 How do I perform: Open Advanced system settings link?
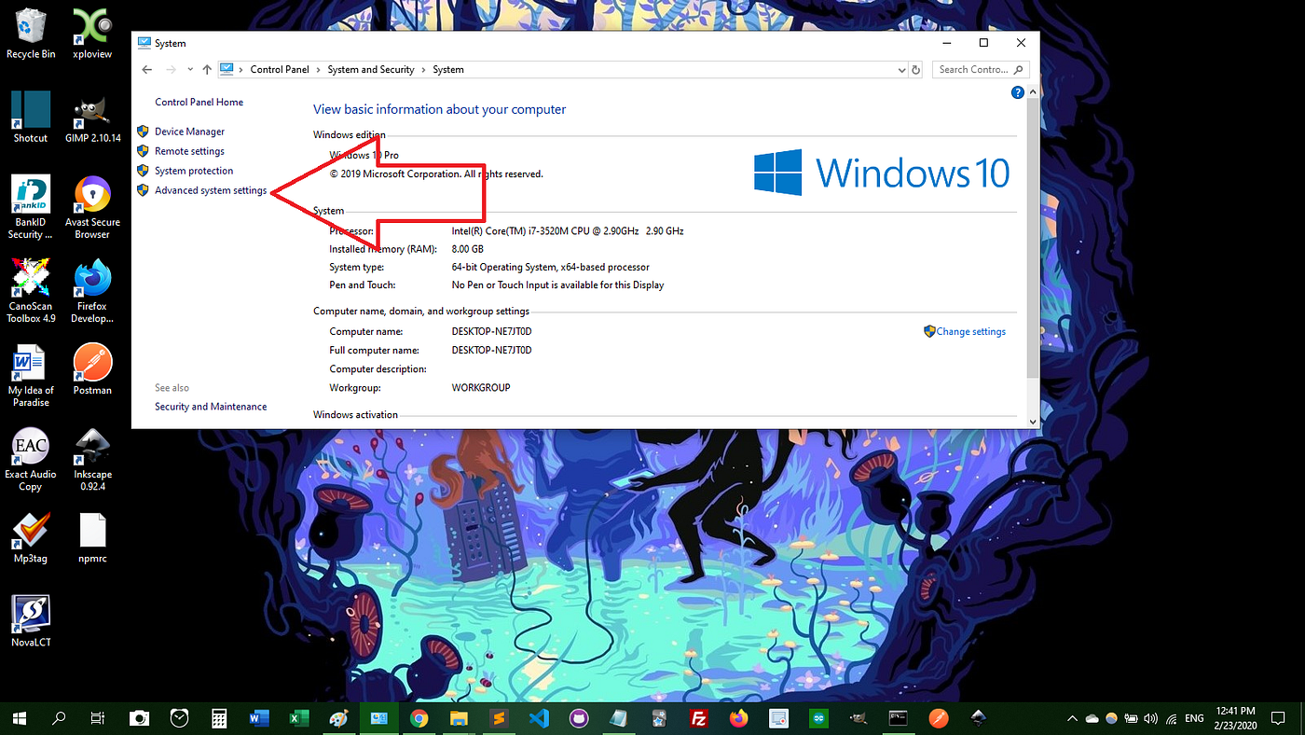tap(211, 190)
